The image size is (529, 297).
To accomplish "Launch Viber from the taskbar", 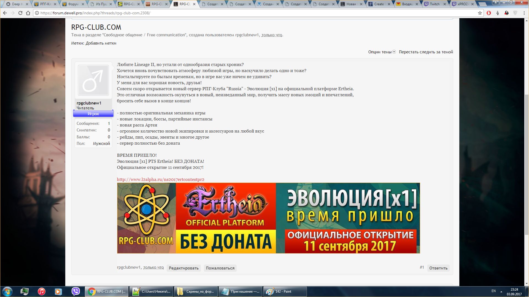I will coord(75,291).
